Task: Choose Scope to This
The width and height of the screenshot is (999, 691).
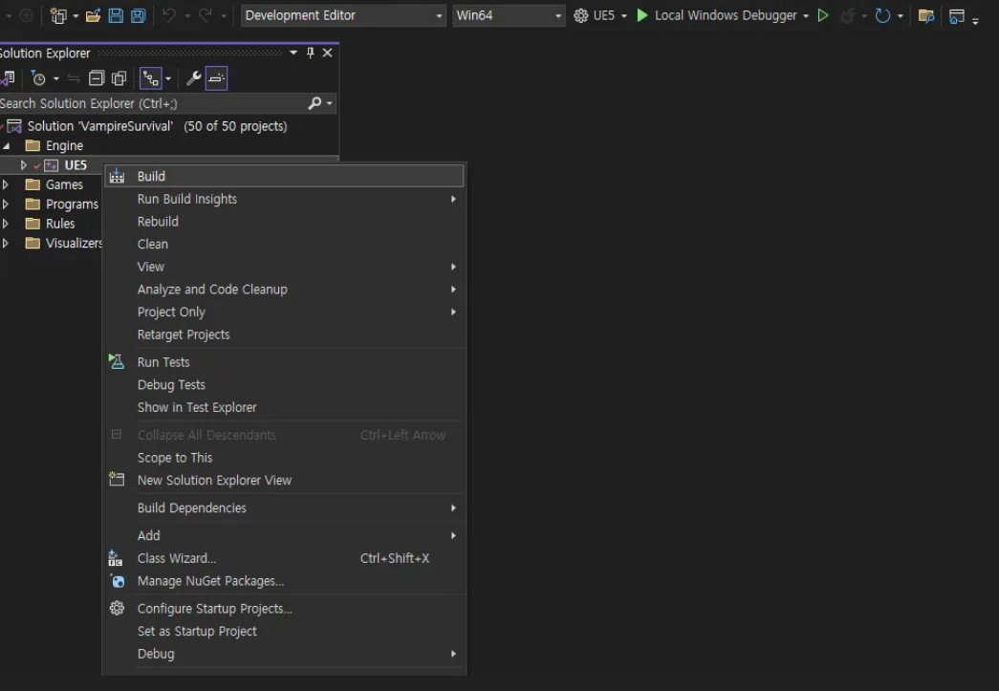Action: [284, 457]
